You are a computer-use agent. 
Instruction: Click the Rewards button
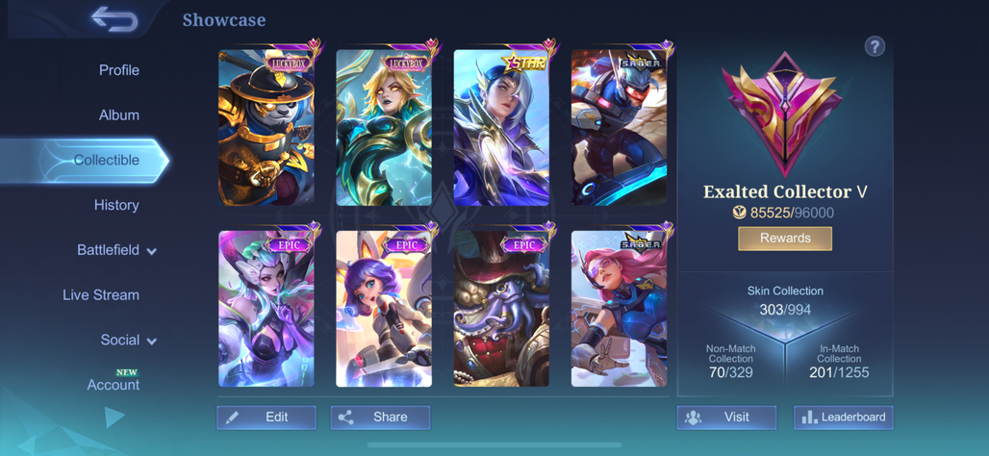[785, 239]
